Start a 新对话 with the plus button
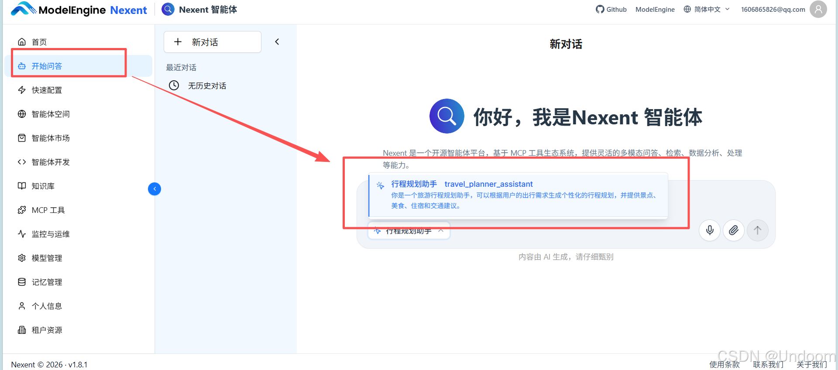This screenshot has height=370, width=838. tap(213, 42)
